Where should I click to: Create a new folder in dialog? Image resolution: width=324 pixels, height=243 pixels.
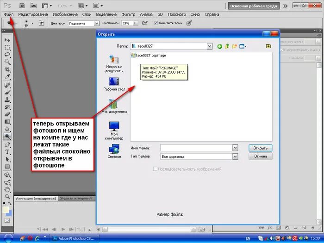pos(234,46)
